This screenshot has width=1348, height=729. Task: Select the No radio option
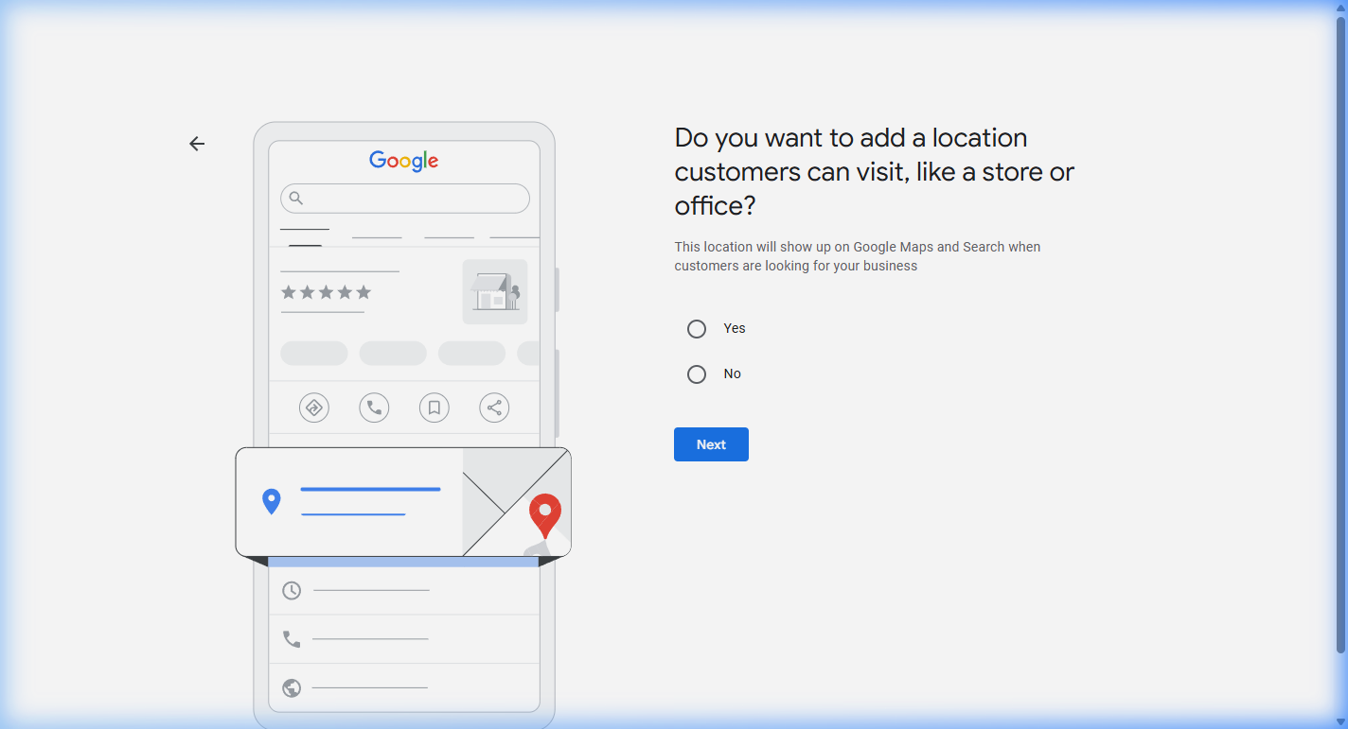(697, 373)
